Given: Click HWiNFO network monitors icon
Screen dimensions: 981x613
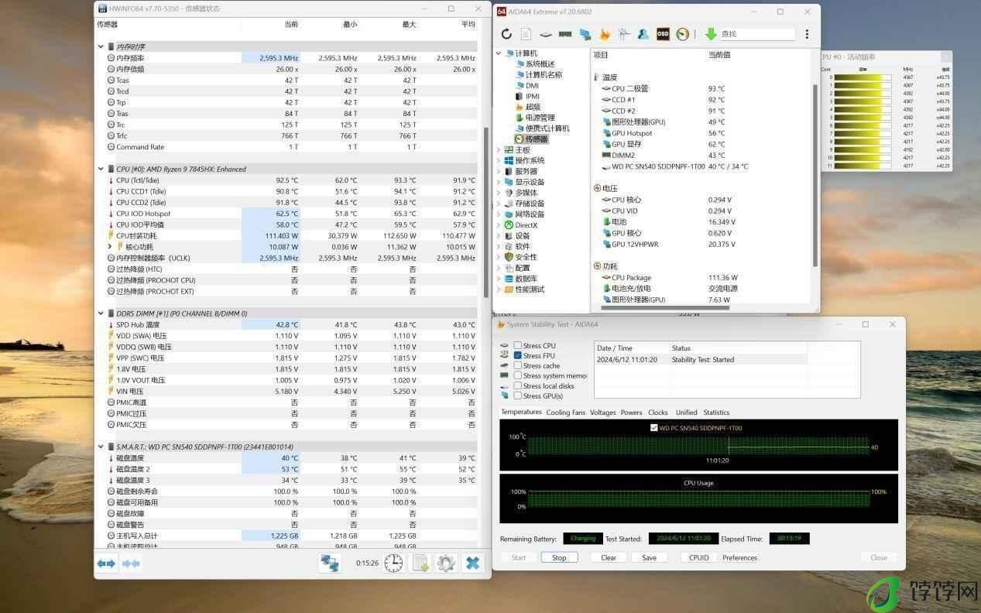Looking at the screenshot, I should click(x=330, y=563).
